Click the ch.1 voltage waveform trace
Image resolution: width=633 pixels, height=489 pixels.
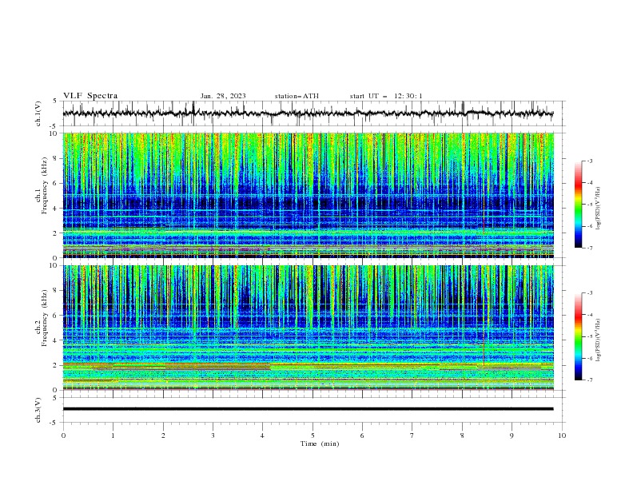pyautogui.click(x=308, y=113)
